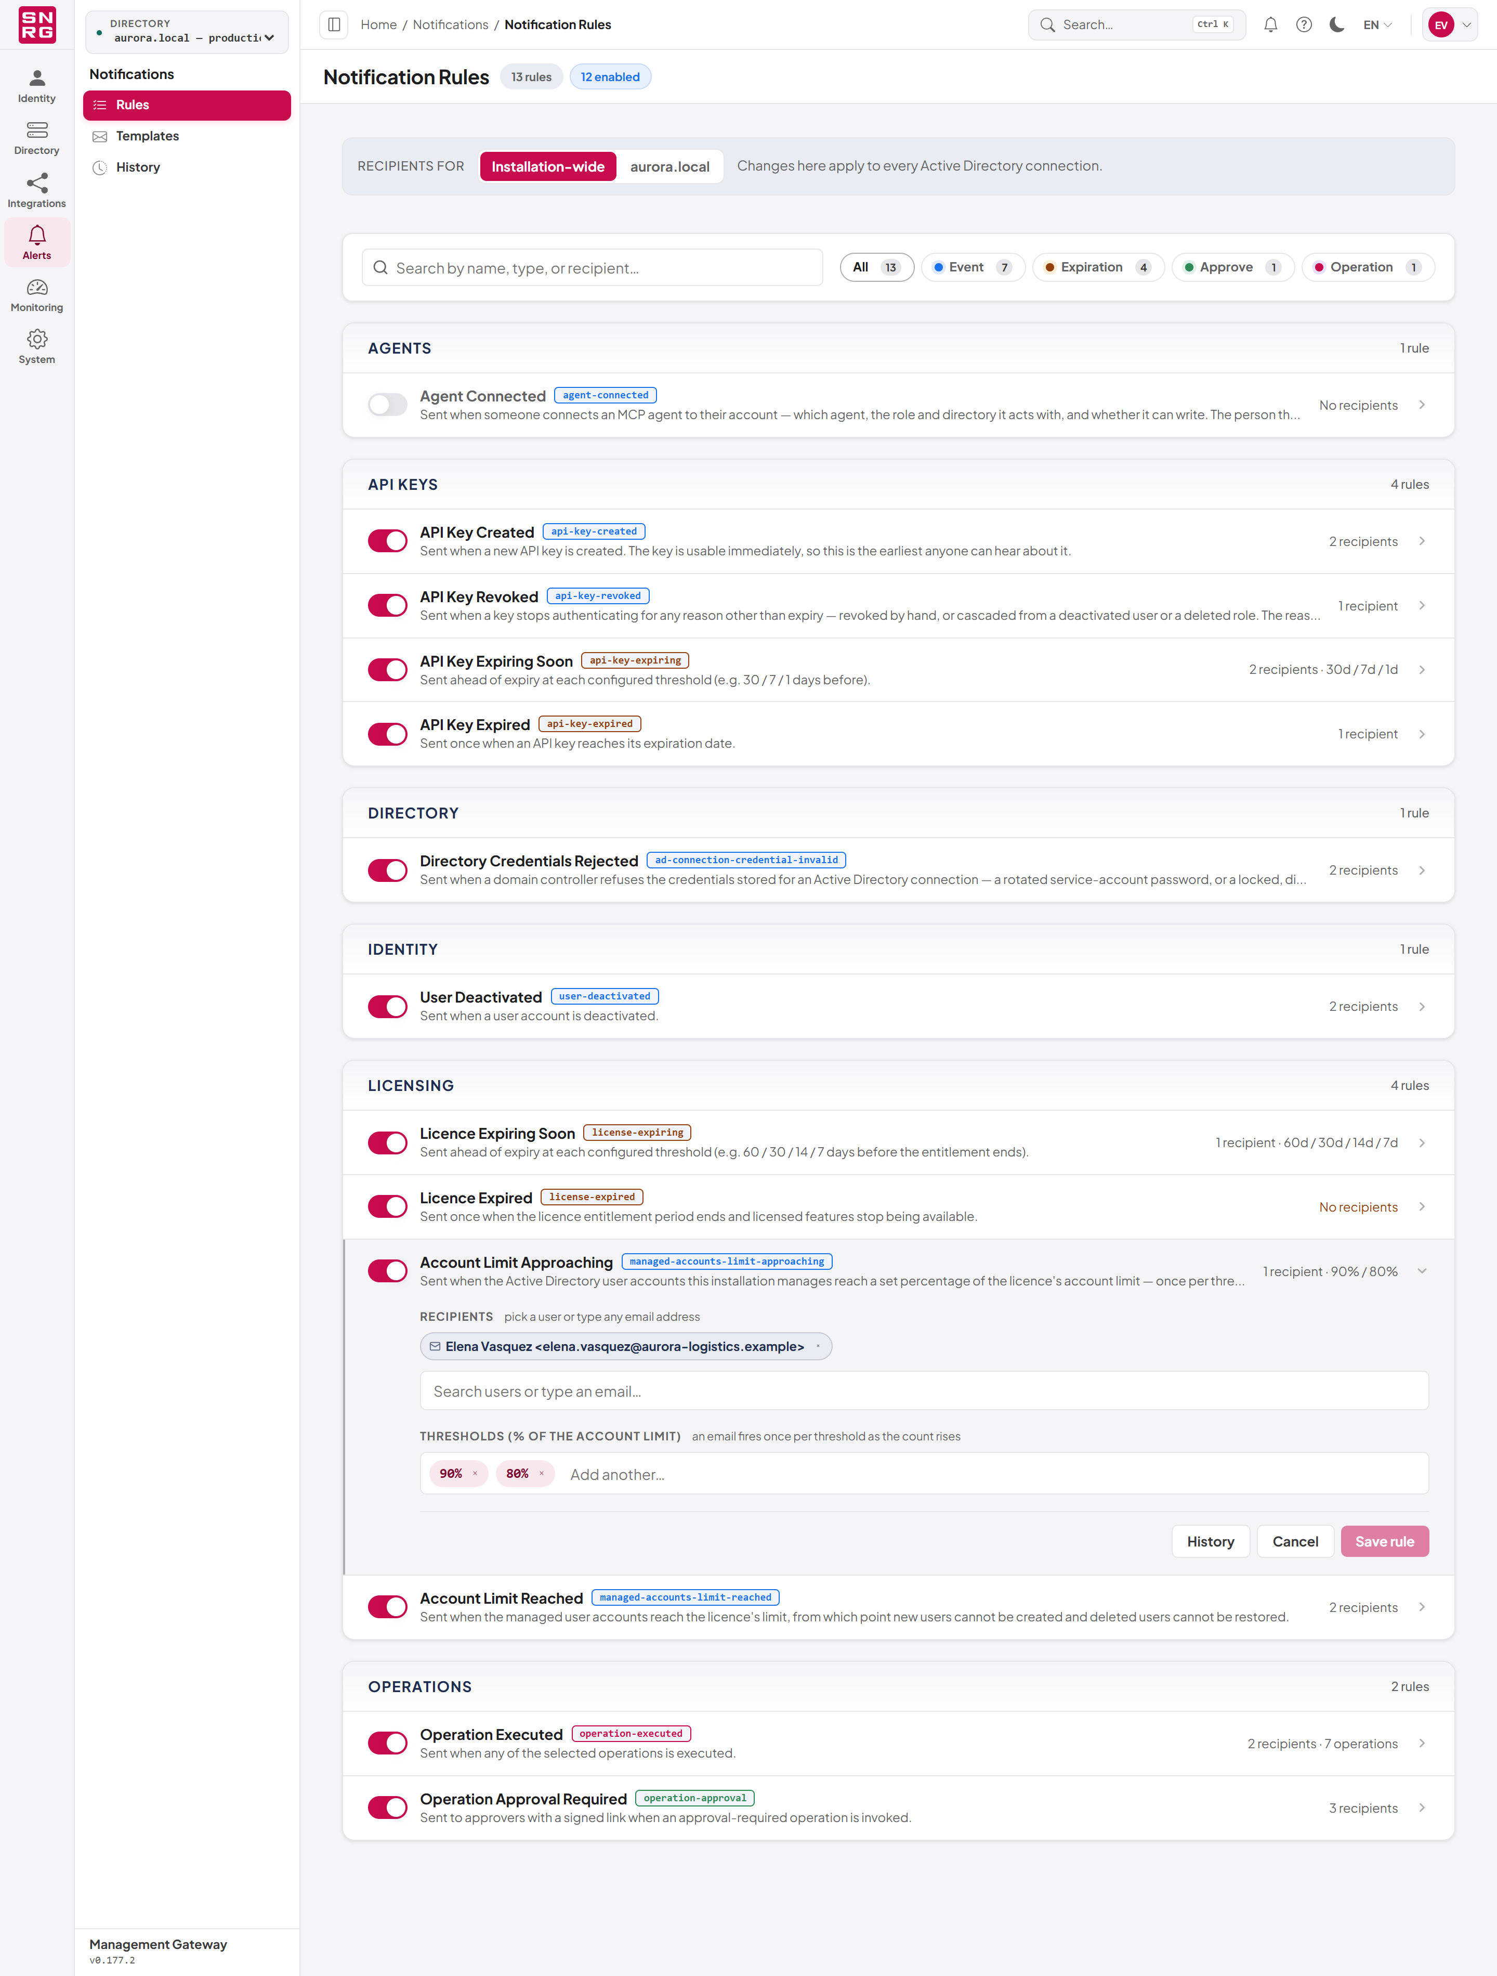Disable the Account Limit Reached toggle
The image size is (1497, 1976).
[x=388, y=1607]
